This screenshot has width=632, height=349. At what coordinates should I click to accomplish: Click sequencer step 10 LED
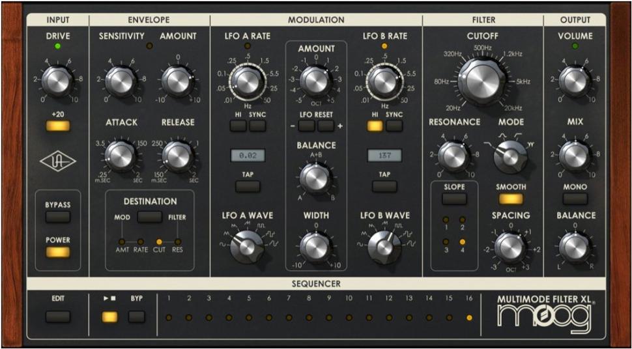click(349, 318)
